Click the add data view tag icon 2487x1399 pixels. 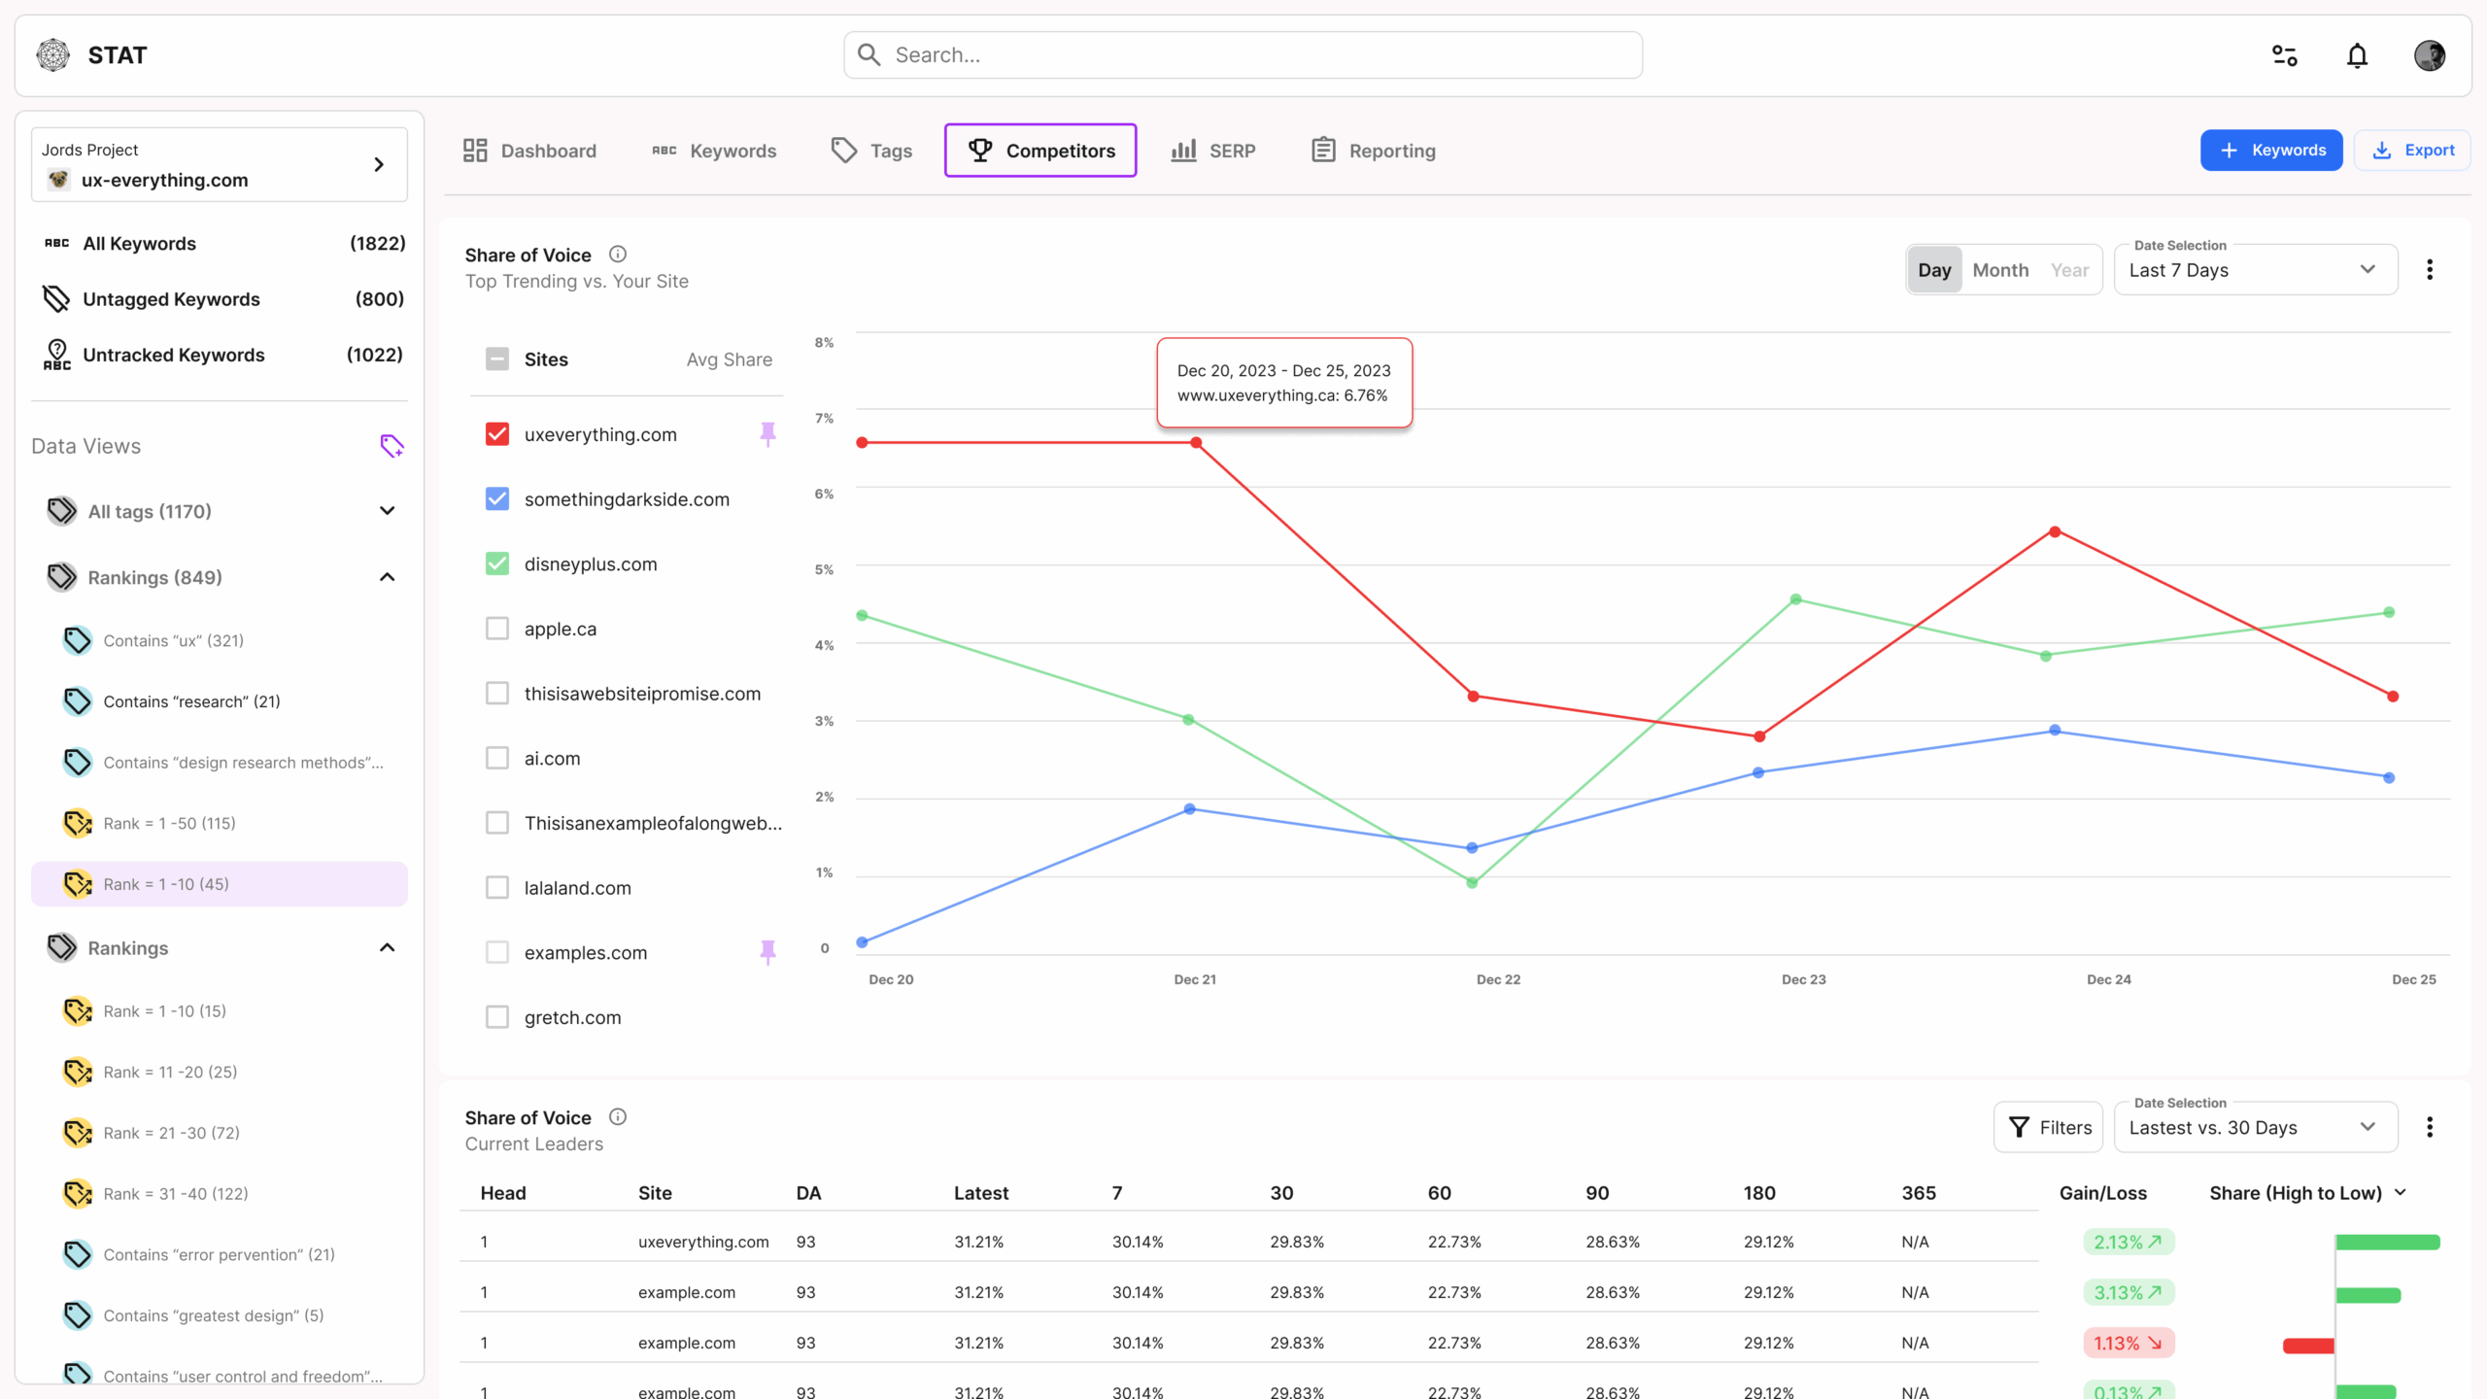[x=392, y=446]
